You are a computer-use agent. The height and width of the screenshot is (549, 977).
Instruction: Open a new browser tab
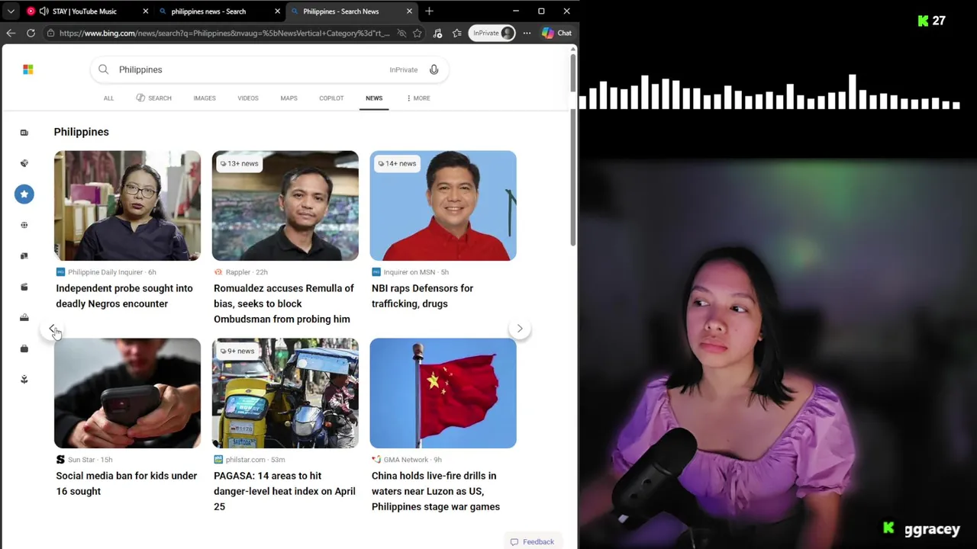click(429, 11)
